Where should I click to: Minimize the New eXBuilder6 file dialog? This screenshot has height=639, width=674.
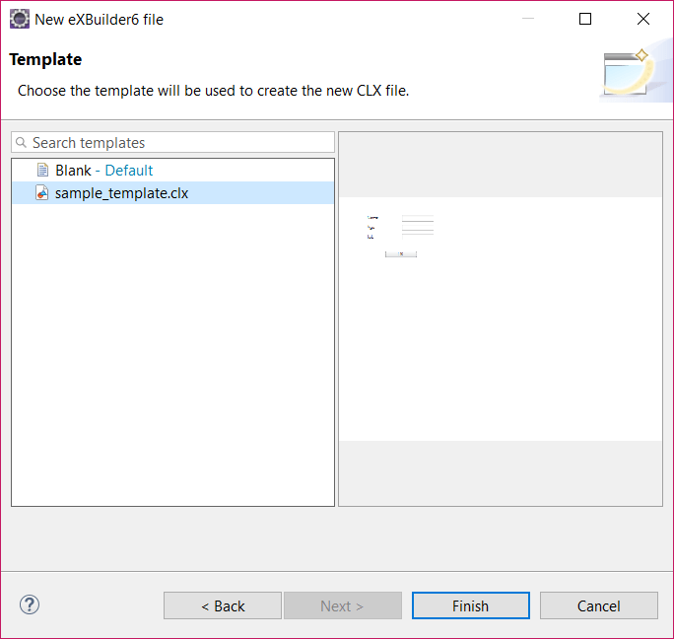click(x=527, y=19)
